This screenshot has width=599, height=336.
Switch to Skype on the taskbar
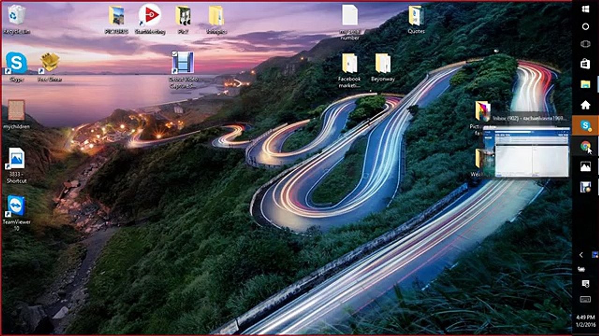(585, 126)
